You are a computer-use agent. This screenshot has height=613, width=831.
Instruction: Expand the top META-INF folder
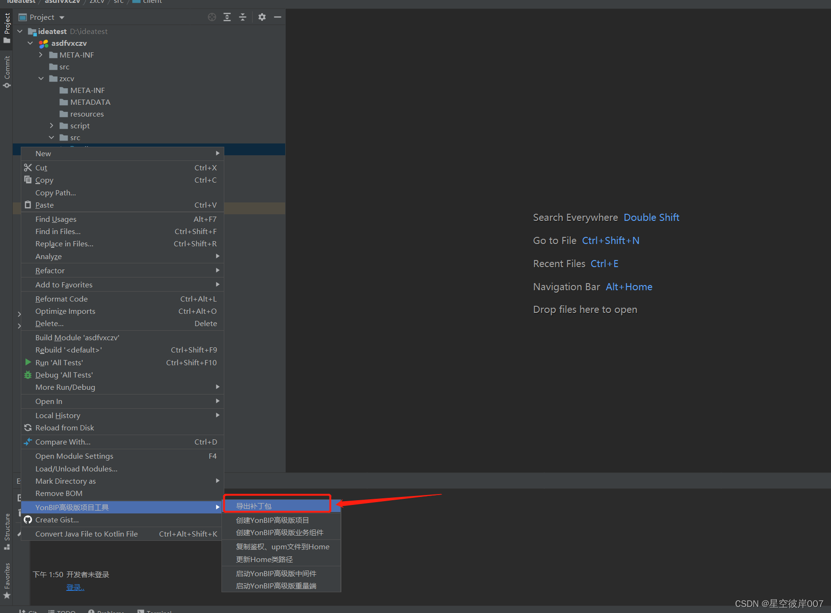41,55
